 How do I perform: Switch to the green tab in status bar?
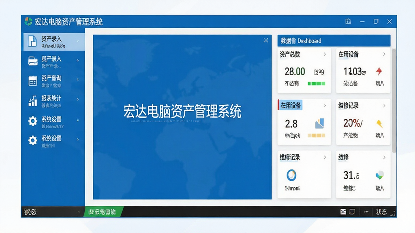pyautogui.click(x=103, y=212)
